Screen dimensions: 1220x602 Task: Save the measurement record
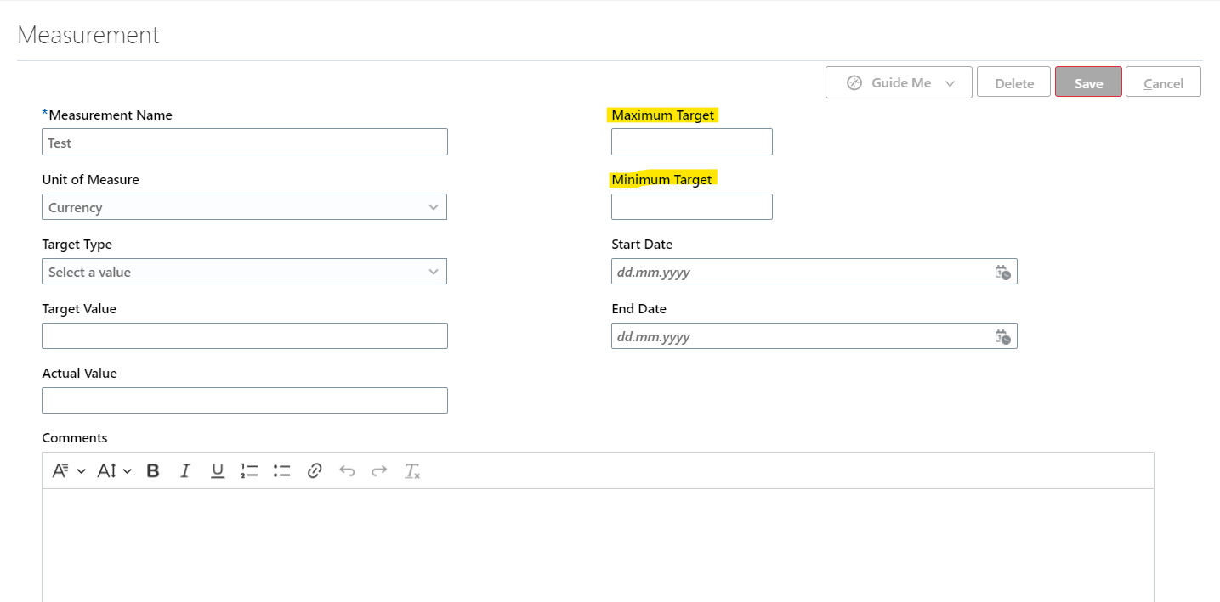[x=1088, y=82]
